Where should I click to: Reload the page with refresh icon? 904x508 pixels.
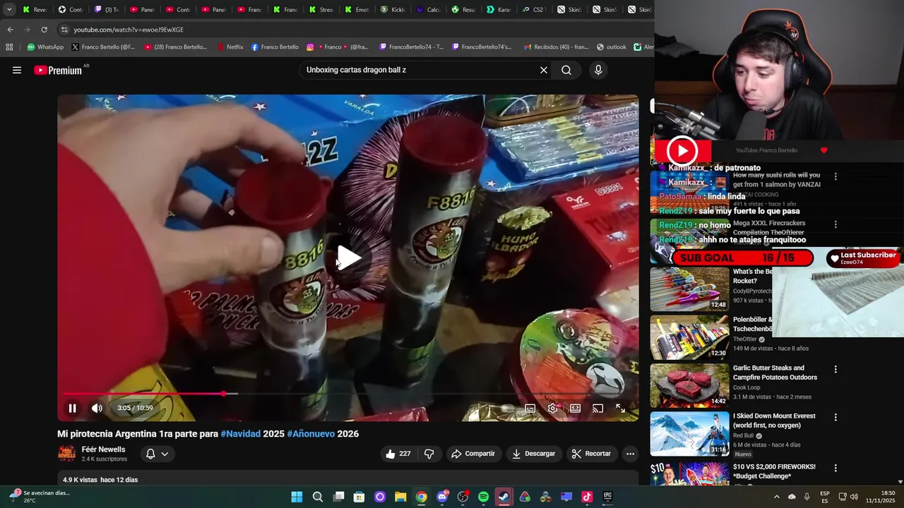(x=44, y=30)
